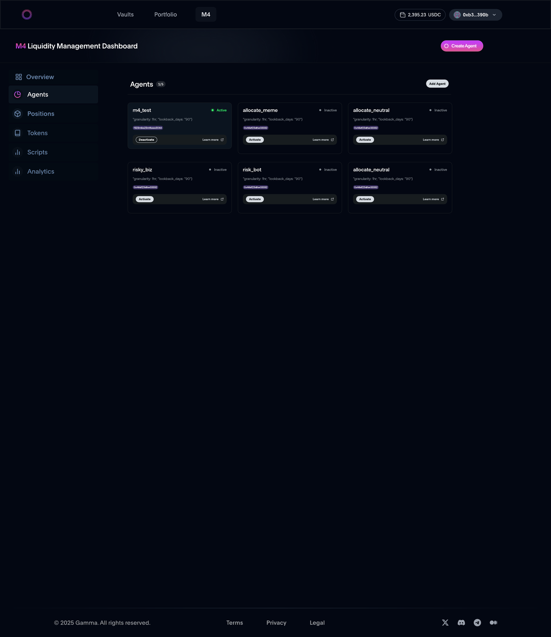Click the Tokens book icon
The width and height of the screenshot is (551, 637).
point(17,133)
